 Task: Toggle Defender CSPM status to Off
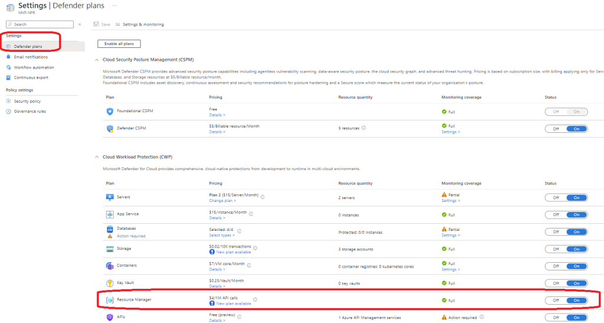tap(556, 129)
